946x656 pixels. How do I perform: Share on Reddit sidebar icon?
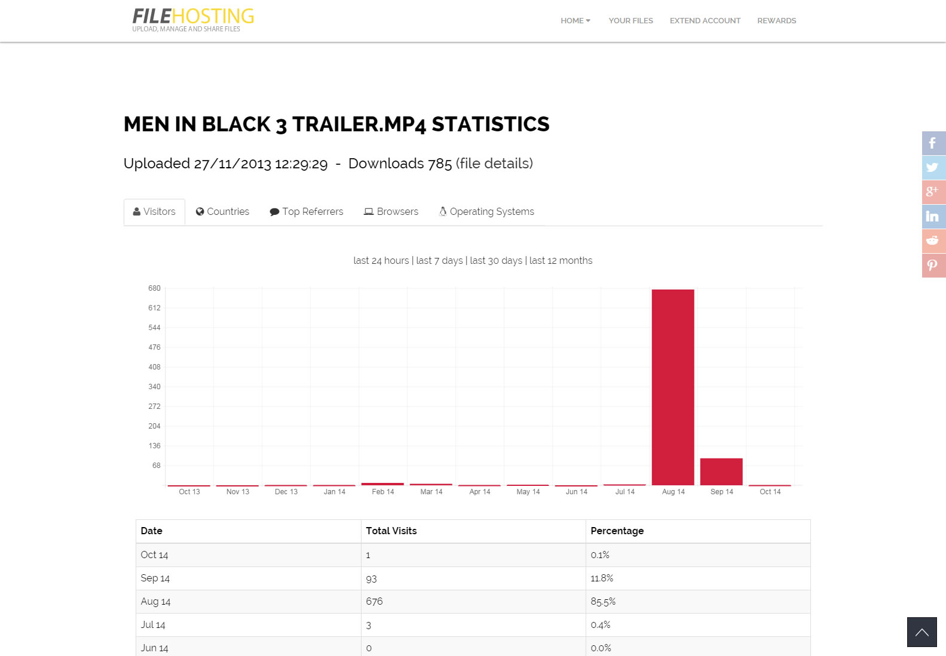point(933,241)
